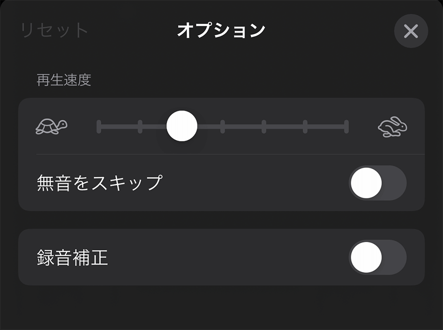This screenshot has height=330, width=443.
Task: Select the fifth tick on speed slider
Action: pyautogui.click(x=264, y=126)
